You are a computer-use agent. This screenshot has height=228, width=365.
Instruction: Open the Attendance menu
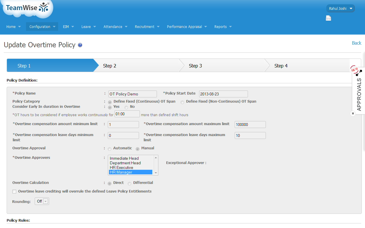115,27
